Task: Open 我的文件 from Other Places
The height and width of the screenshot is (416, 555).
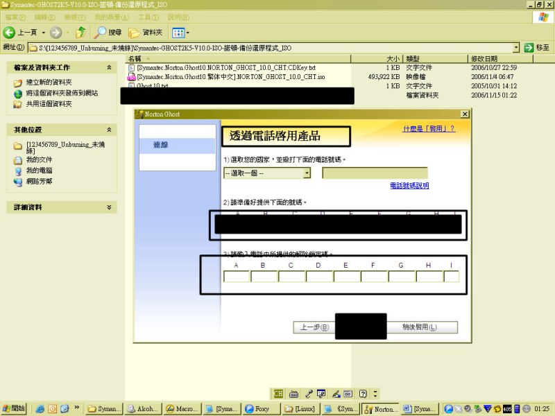Action: click(x=39, y=159)
